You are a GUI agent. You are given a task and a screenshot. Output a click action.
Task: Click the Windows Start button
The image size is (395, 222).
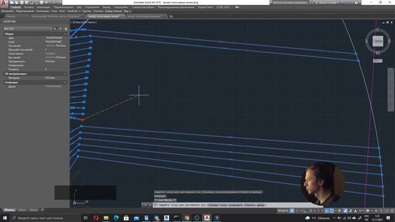tap(4, 218)
